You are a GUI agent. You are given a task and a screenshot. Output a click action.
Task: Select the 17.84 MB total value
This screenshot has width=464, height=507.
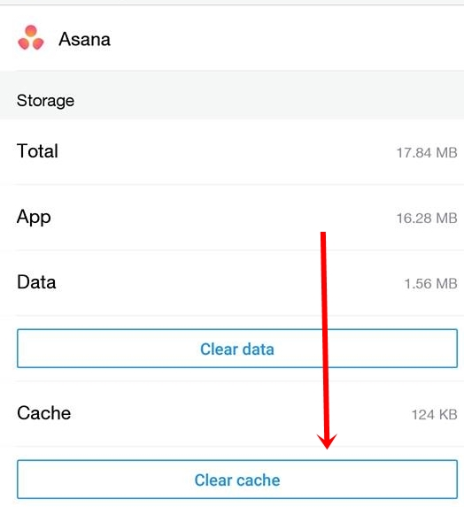(x=427, y=152)
